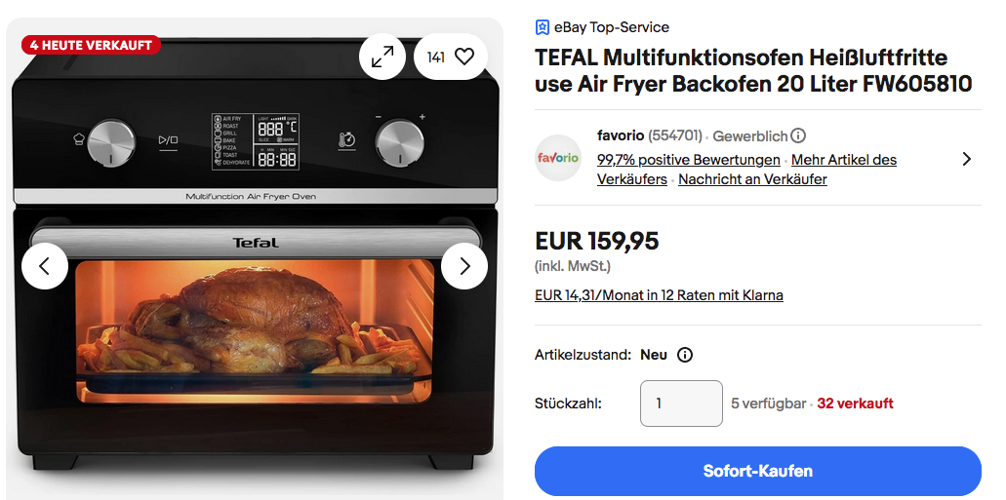
Task: Click the TEFAL Multifunktionsofen product title
Action: (x=754, y=70)
